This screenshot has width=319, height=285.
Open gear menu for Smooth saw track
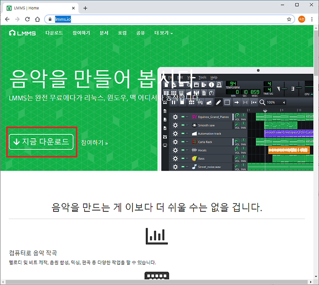point(175,125)
